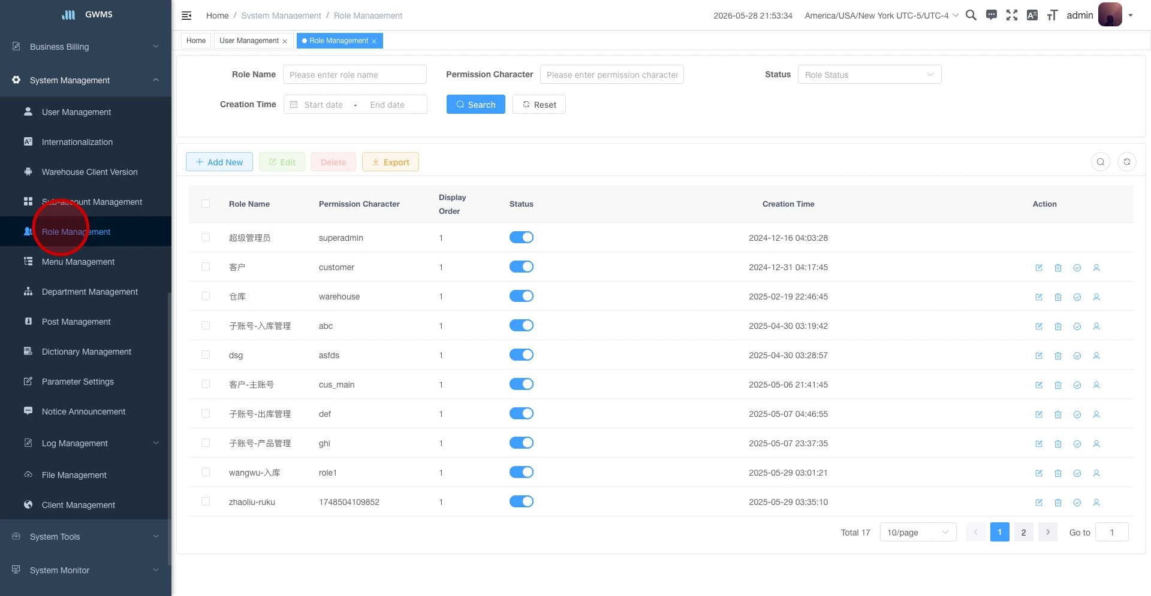Toggle status switch for customer role

coord(522,267)
